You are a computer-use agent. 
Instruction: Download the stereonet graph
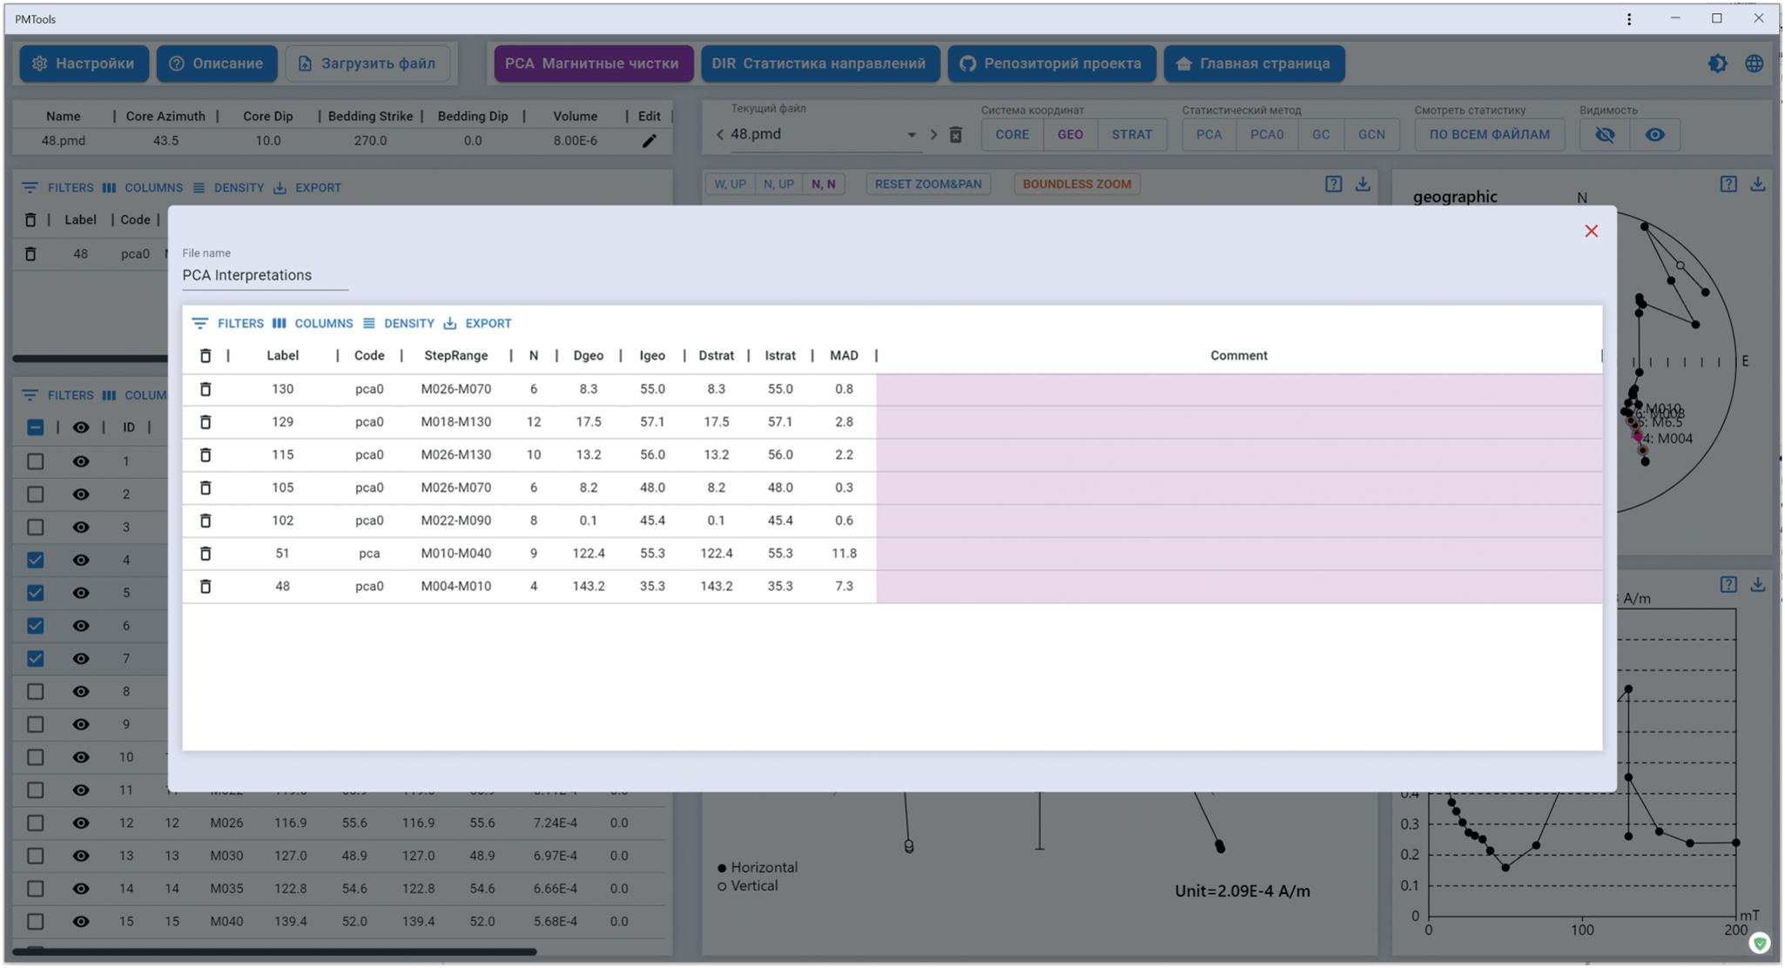point(1757,185)
